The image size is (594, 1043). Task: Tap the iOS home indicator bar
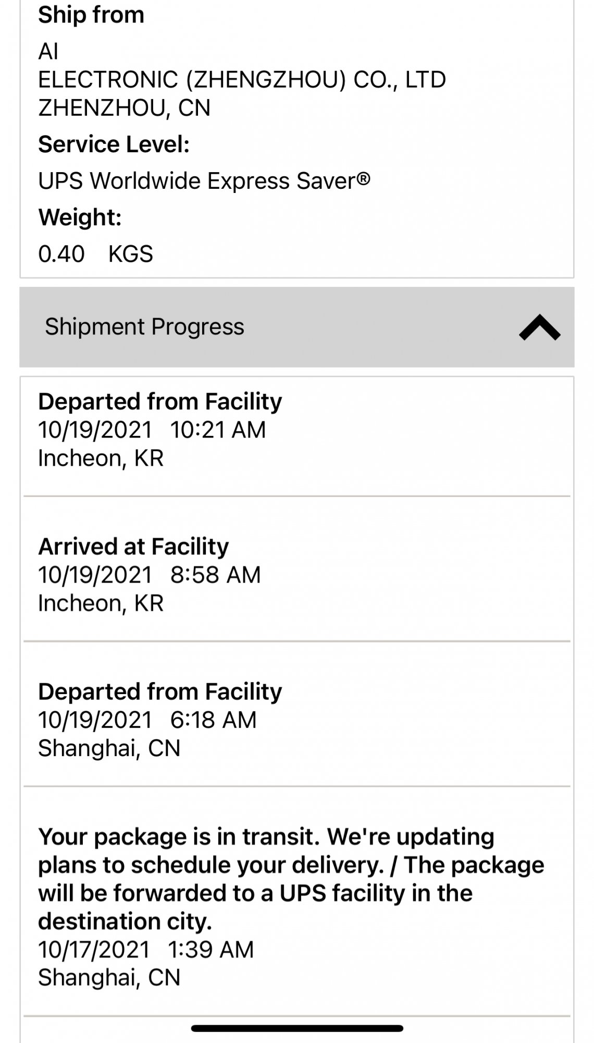pos(297,1028)
